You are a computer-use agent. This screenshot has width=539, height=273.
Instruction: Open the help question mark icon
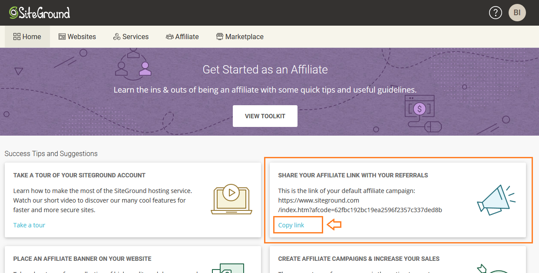(x=496, y=13)
